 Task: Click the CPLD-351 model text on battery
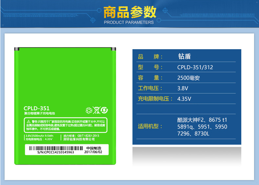coord(36,108)
